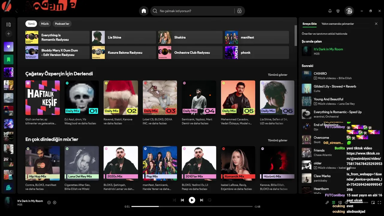Select the Müzik filter chip

click(45, 24)
